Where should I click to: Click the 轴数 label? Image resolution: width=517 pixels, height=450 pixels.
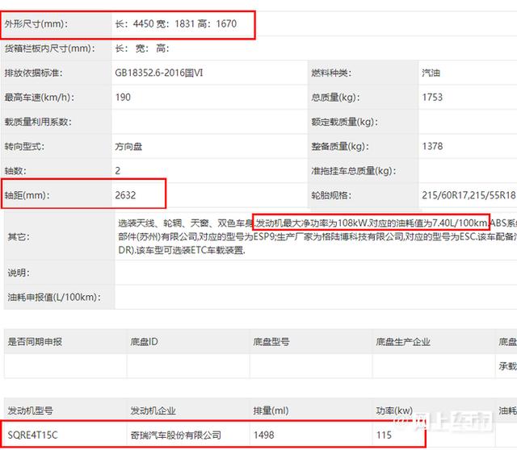(x=15, y=171)
